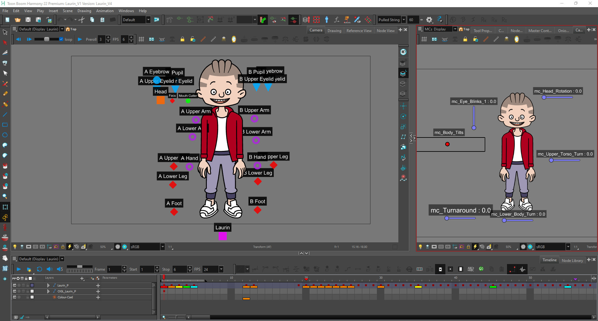The image size is (598, 321).
Task: Click the Zoom magnifier tool in left toolbar
Action: pos(5,196)
